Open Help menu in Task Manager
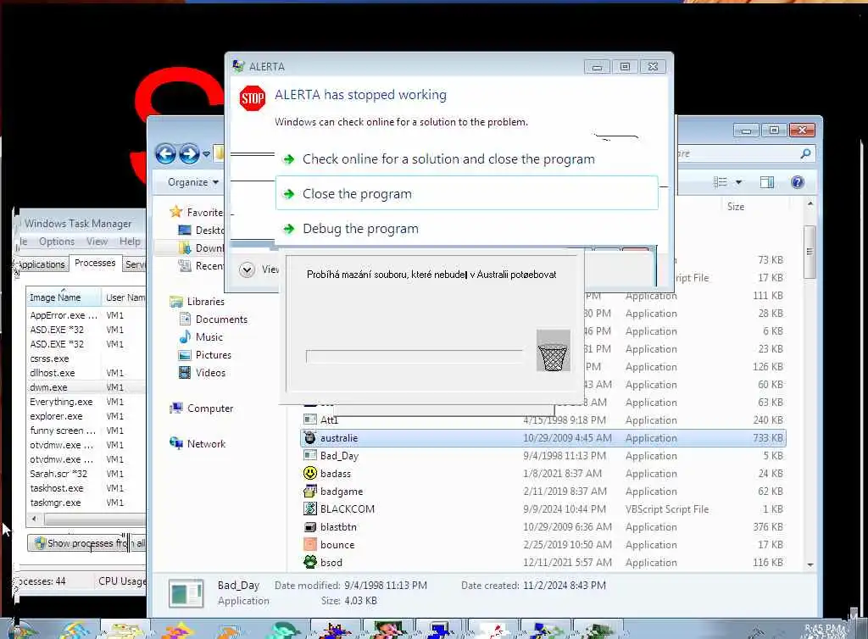Viewport: 868px width, 639px height. pos(130,242)
